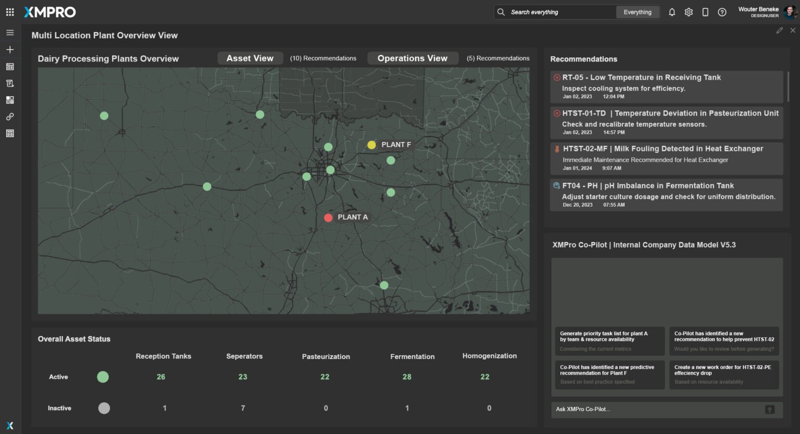The height and width of the screenshot is (434, 800).
Task: Click the mobile device icon
Action: click(705, 12)
